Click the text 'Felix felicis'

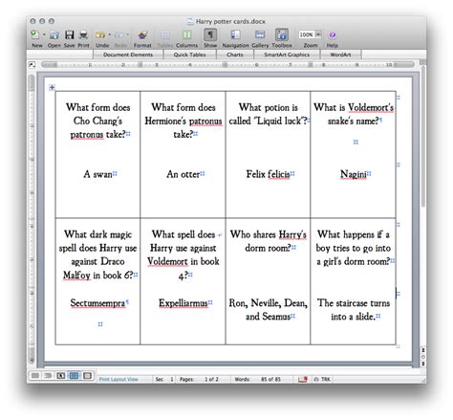tap(268, 174)
